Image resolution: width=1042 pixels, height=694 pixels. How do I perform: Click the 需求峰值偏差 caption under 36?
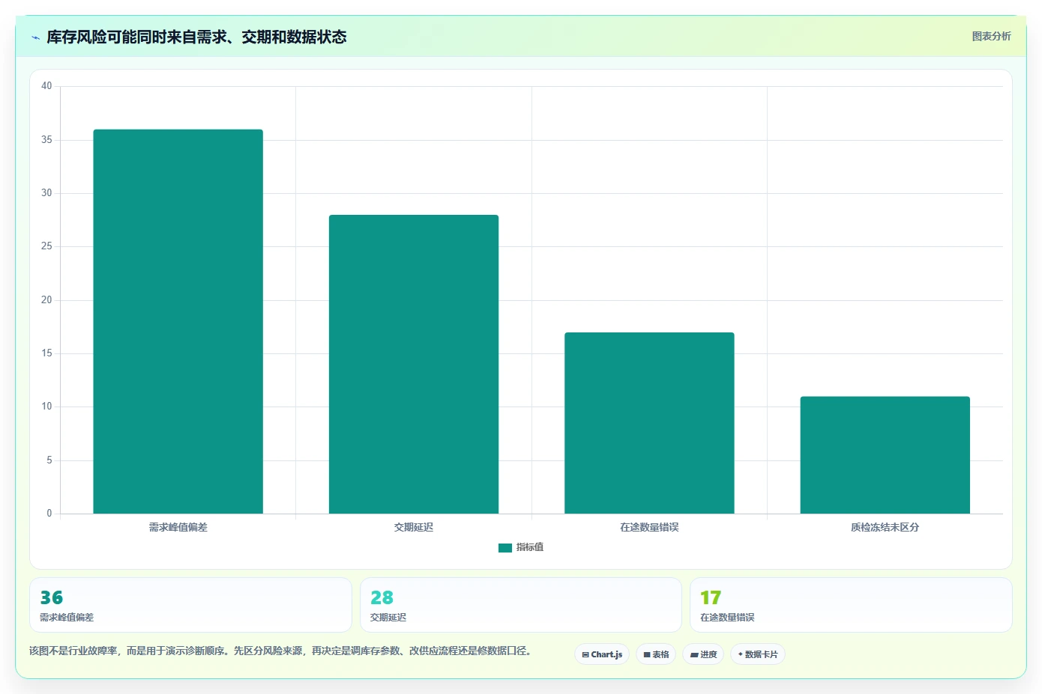click(x=67, y=618)
